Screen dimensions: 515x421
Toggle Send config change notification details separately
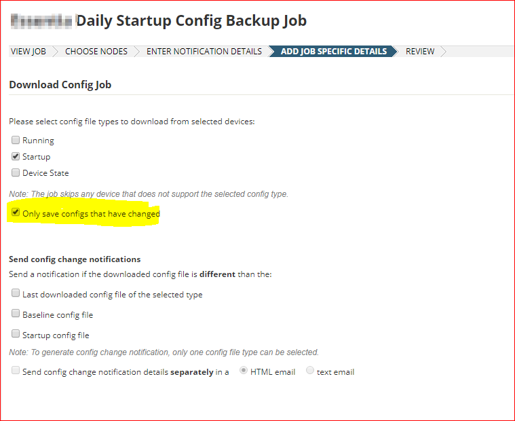[x=16, y=370]
